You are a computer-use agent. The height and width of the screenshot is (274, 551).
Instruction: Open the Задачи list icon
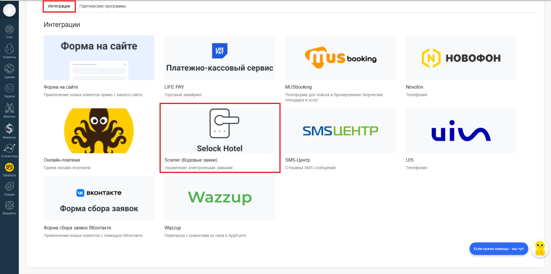[9, 88]
